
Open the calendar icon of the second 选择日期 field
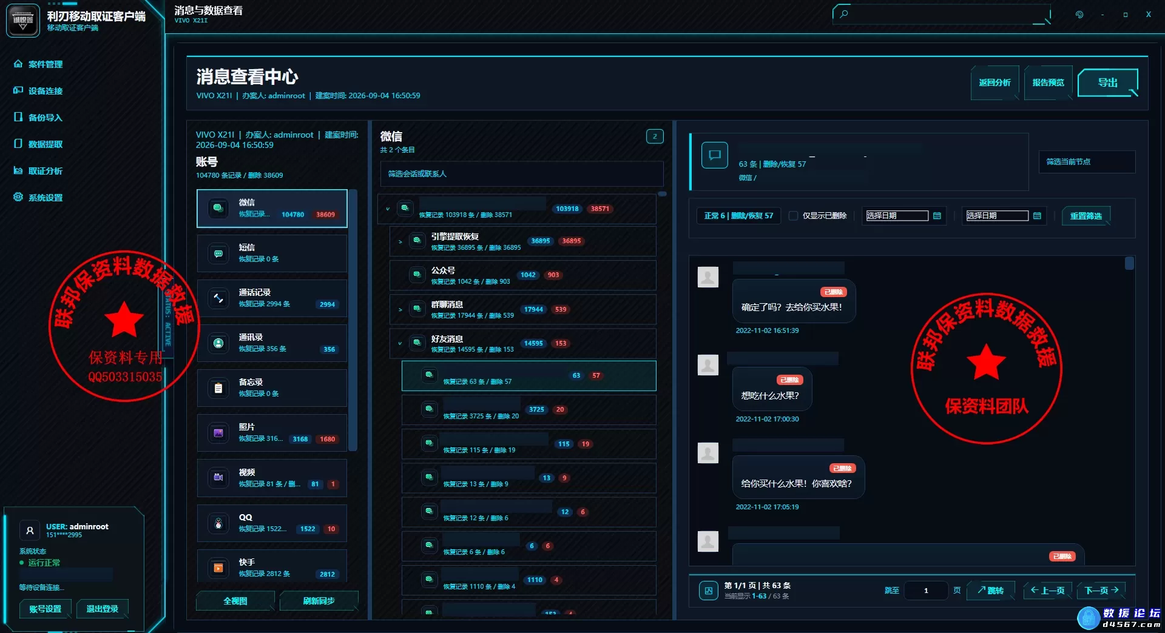point(1037,216)
